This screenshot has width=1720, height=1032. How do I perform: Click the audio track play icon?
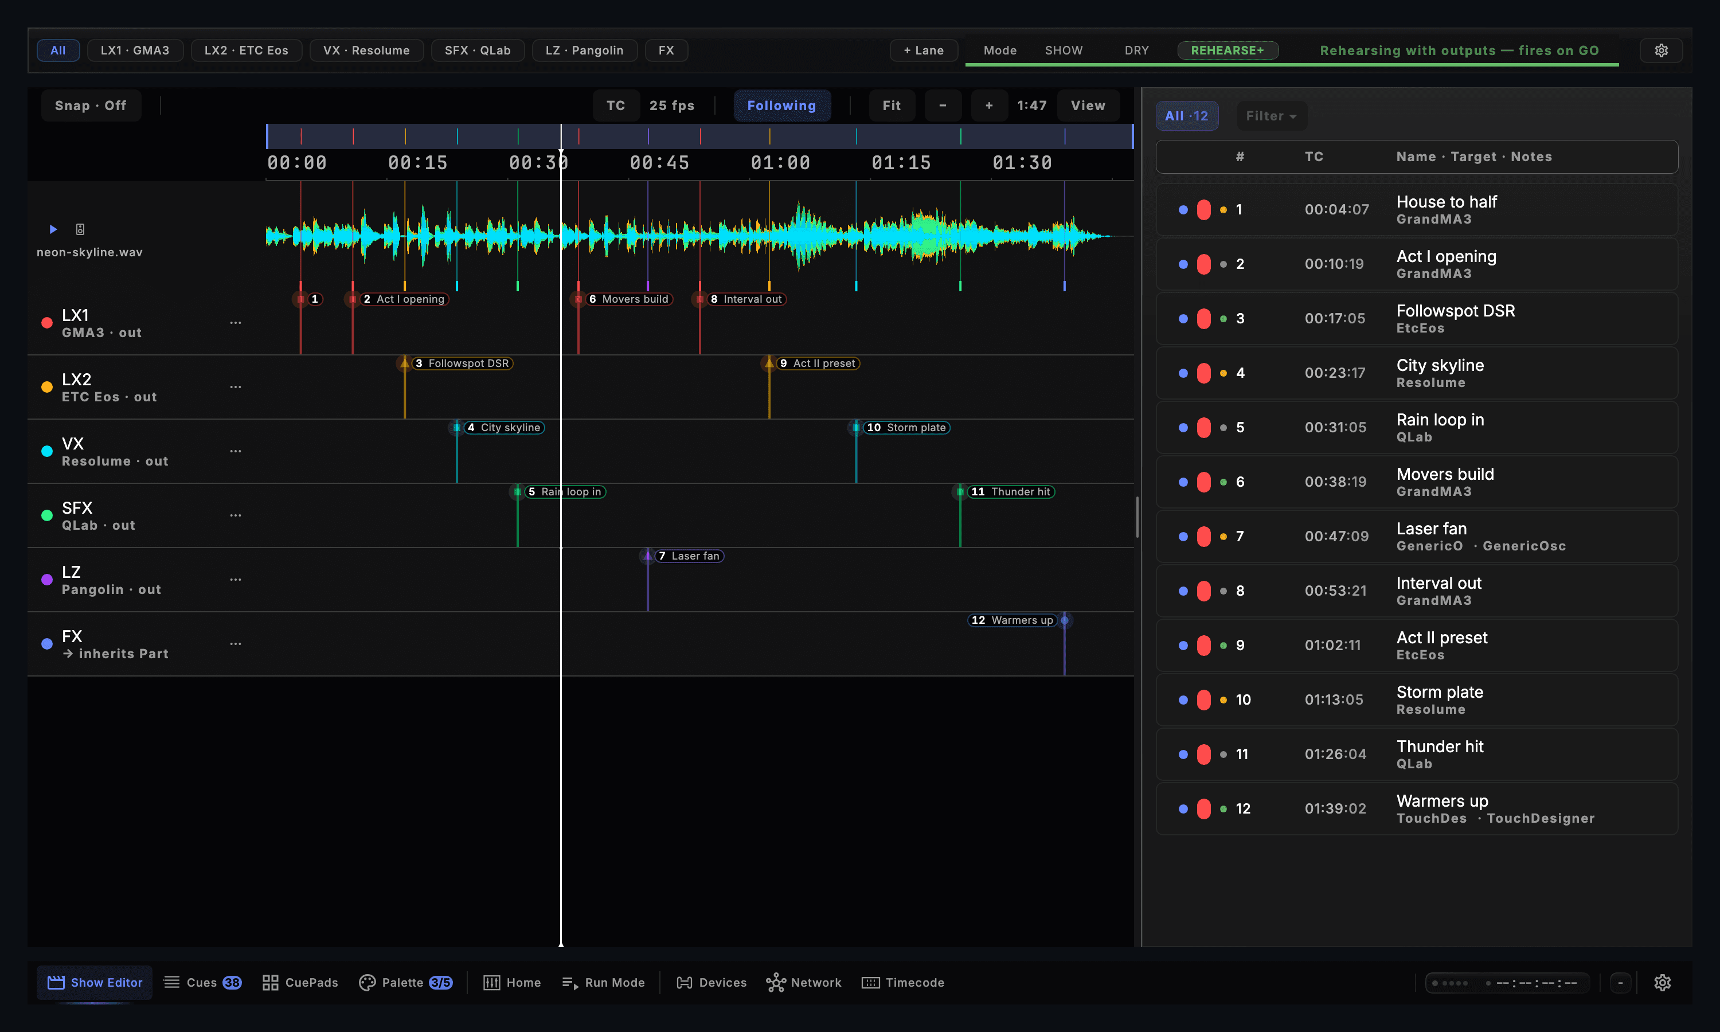tap(53, 229)
